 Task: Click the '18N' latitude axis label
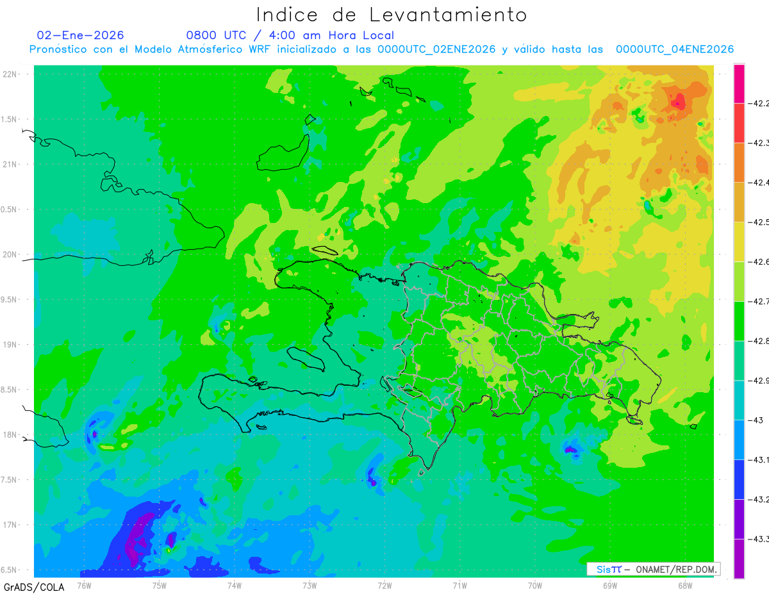click(10, 435)
